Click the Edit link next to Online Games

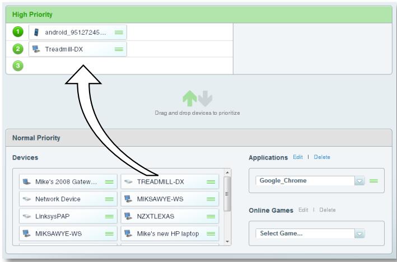pos(303,210)
